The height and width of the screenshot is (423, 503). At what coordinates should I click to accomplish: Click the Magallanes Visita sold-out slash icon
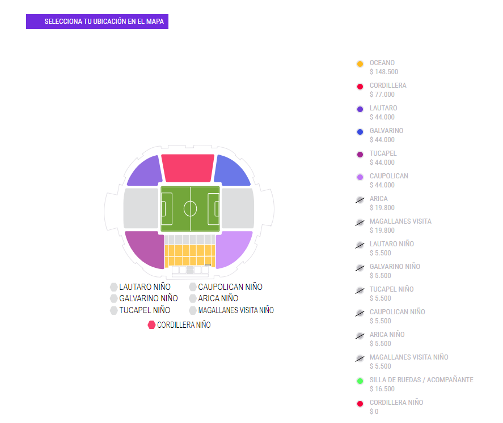click(360, 222)
